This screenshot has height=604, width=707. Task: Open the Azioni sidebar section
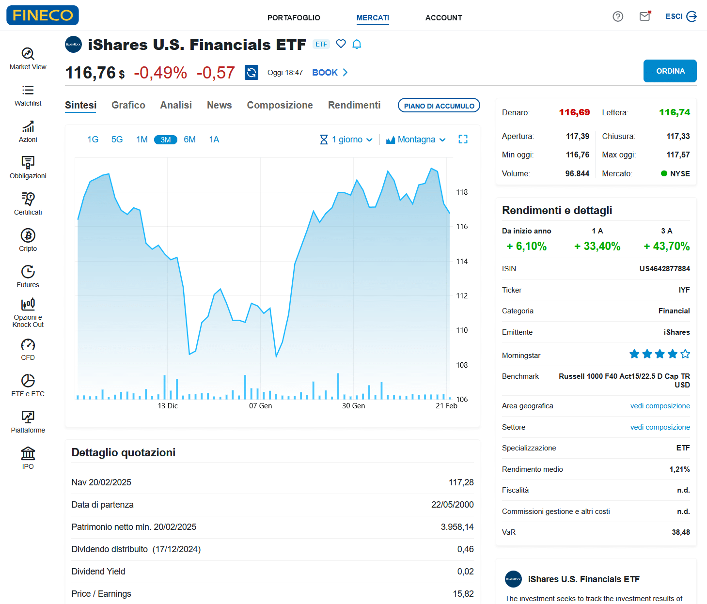28,132
